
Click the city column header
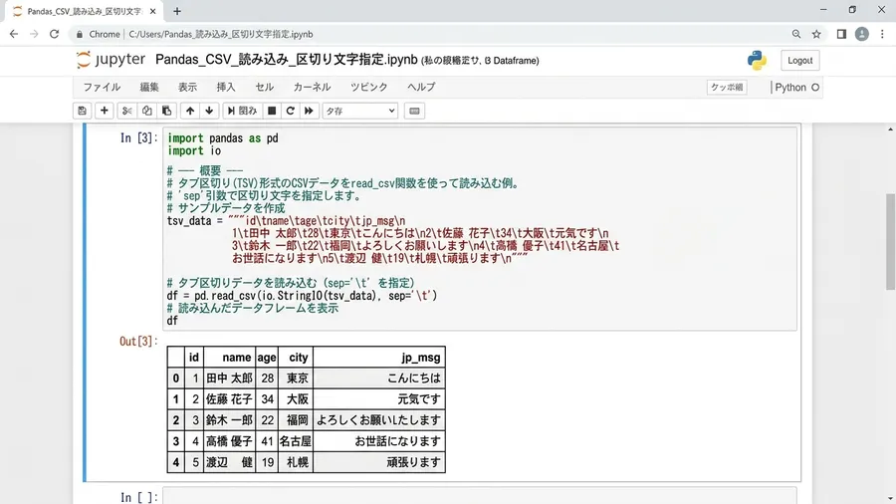[298, 358]
